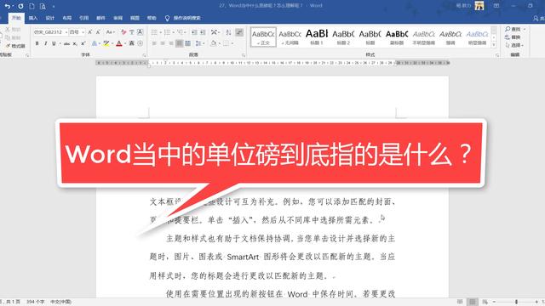545x306 pixels.
Task: Apply bold formatting
Action: 37,43
